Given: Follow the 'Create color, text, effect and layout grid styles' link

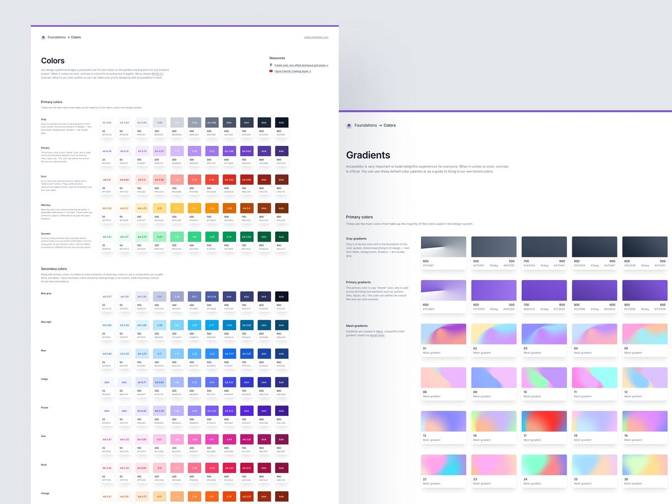Looking at the screenshot, I should coord(300,65).
